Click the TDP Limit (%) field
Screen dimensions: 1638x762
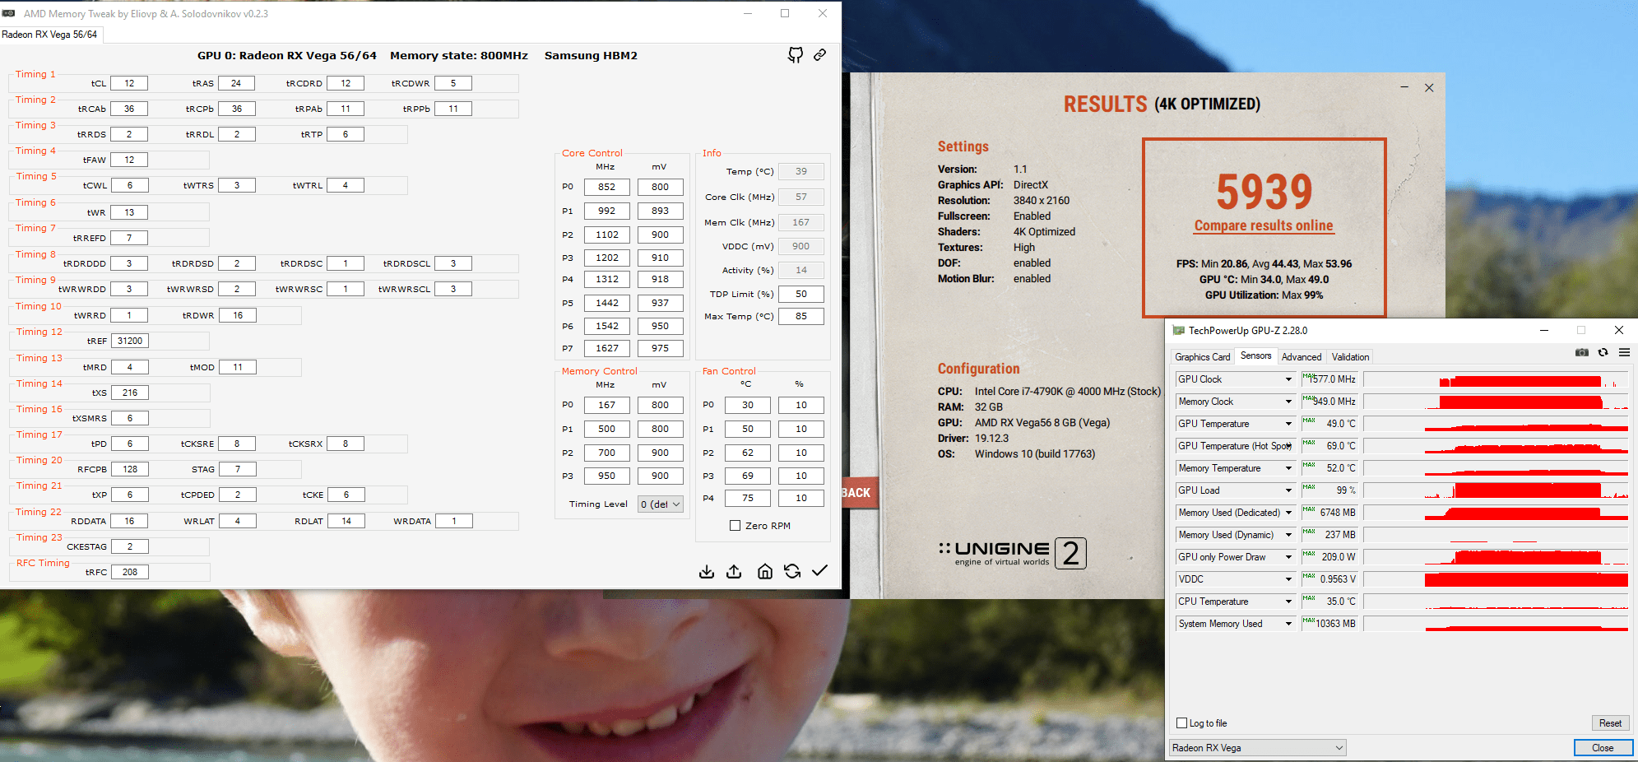(x=801, y=294)
